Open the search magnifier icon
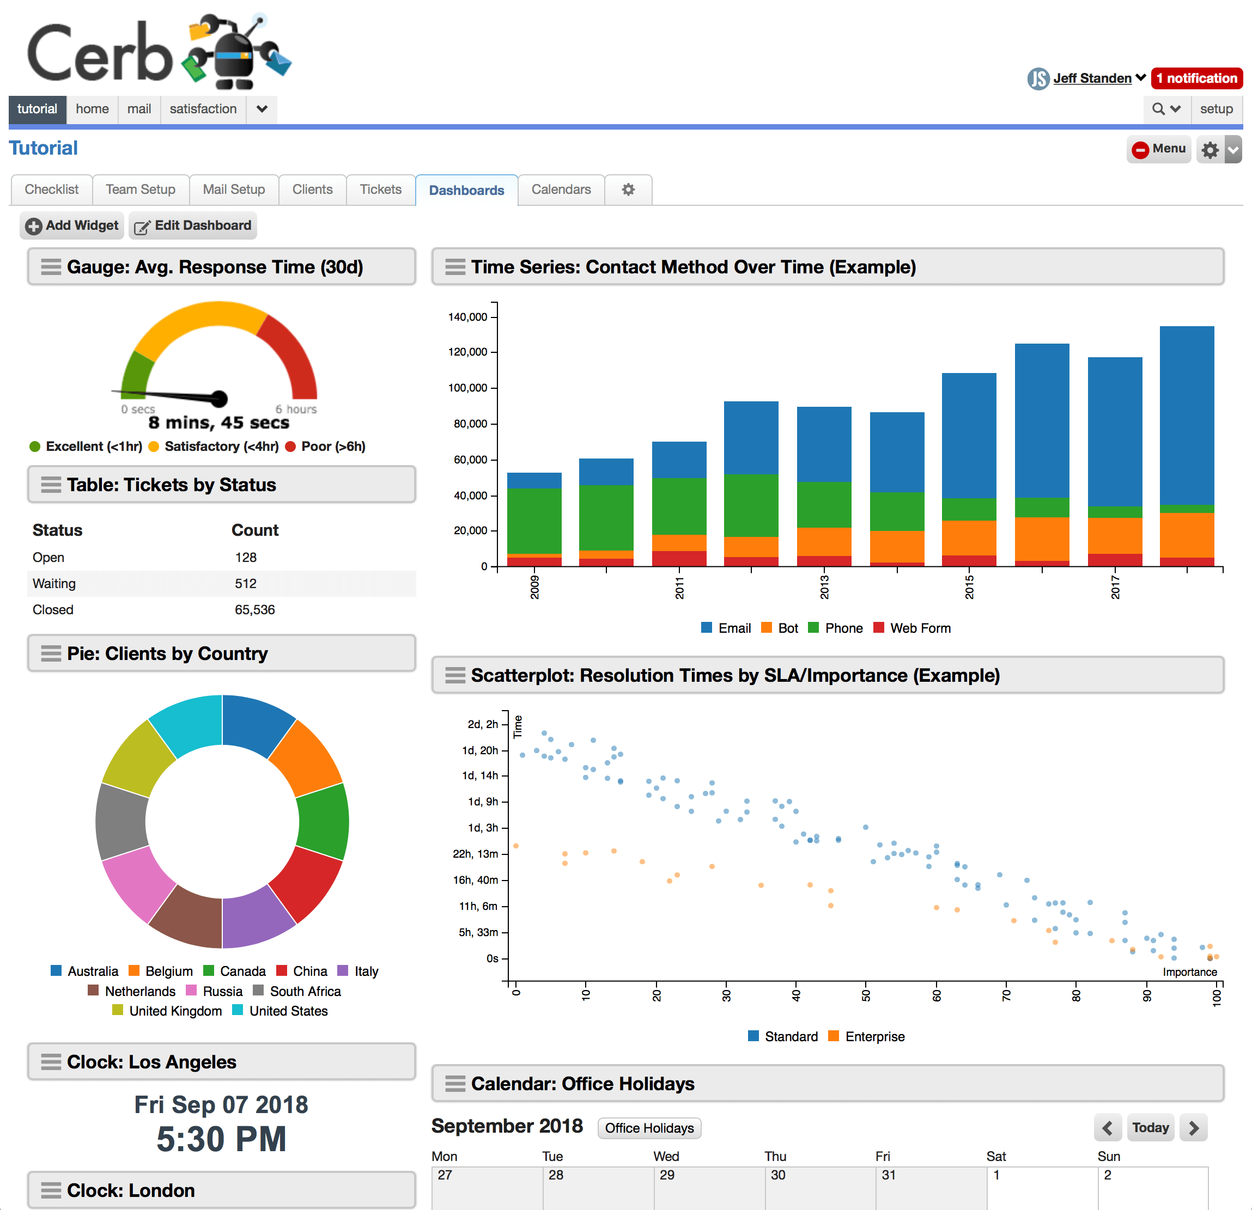1252x1210 pixels. pos(1157,109)
